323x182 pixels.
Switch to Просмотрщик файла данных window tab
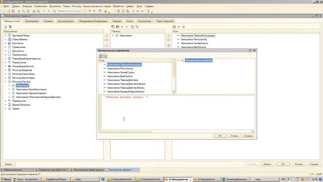(x=87, y=170)
